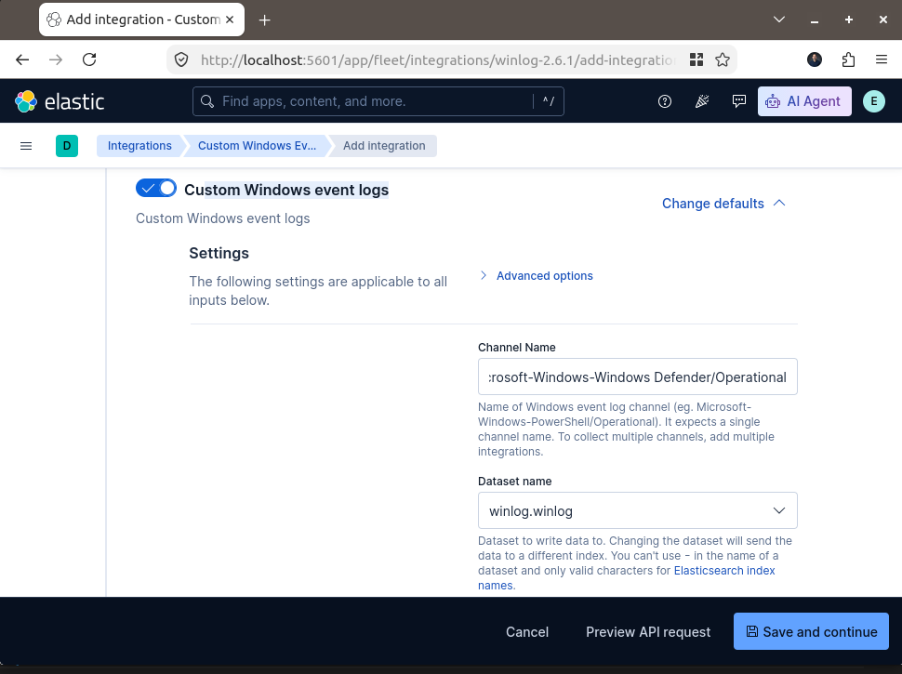
Task: Click the Elastic logo home link
Action: pos(60,101)
